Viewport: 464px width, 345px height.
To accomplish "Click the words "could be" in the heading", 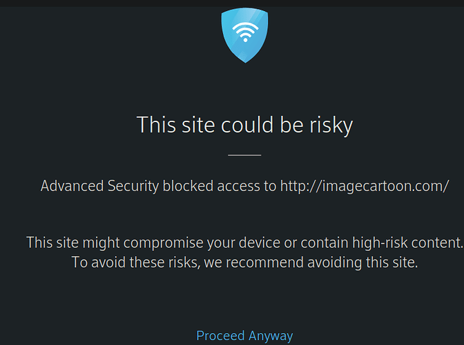I will [260, 125].
